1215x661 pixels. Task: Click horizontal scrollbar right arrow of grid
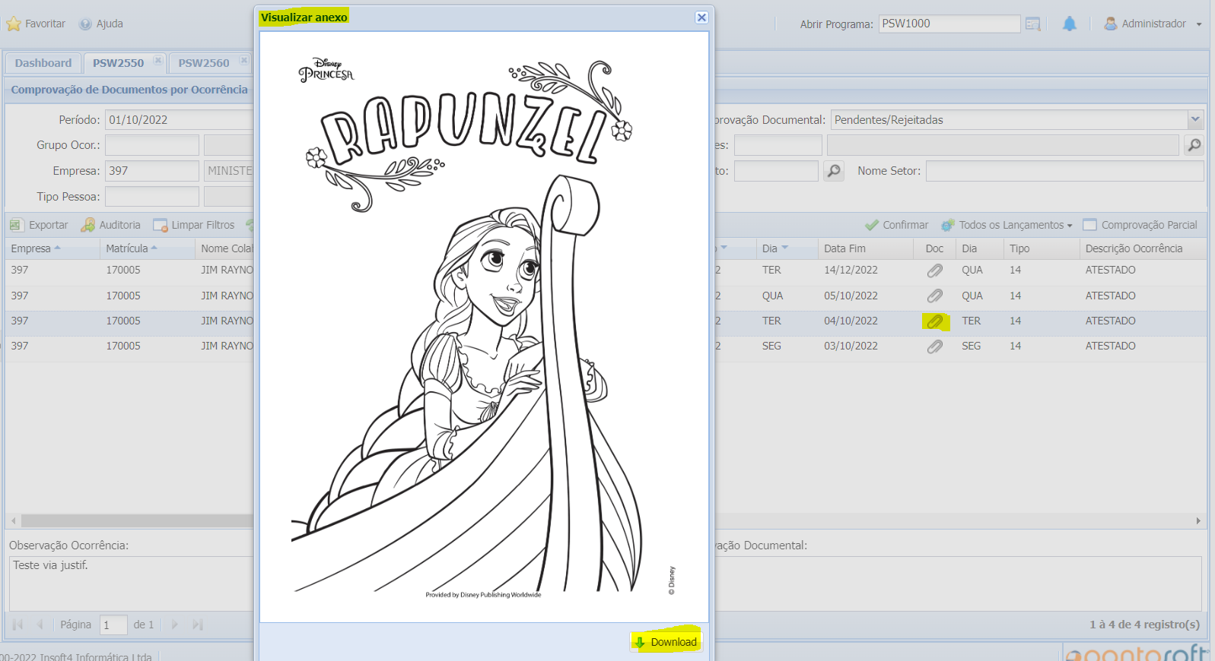(x=1198, y=520)
